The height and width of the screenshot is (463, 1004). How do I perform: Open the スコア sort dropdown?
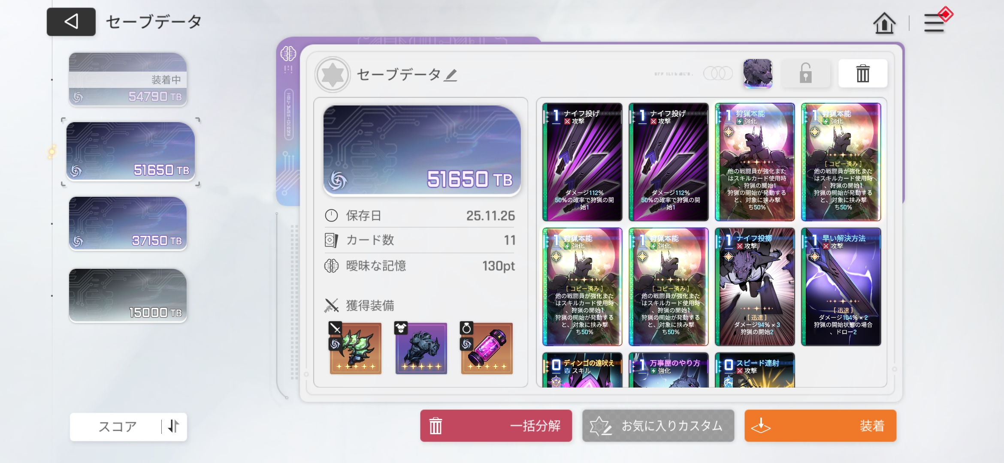pos(117,427)
